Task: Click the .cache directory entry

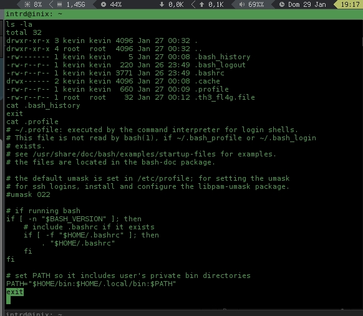Action: (x=207, y=81)
